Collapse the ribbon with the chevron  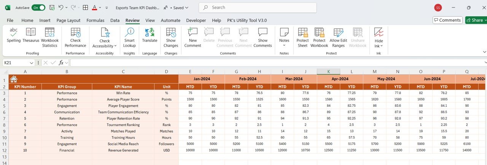click(x=484, y=52)
